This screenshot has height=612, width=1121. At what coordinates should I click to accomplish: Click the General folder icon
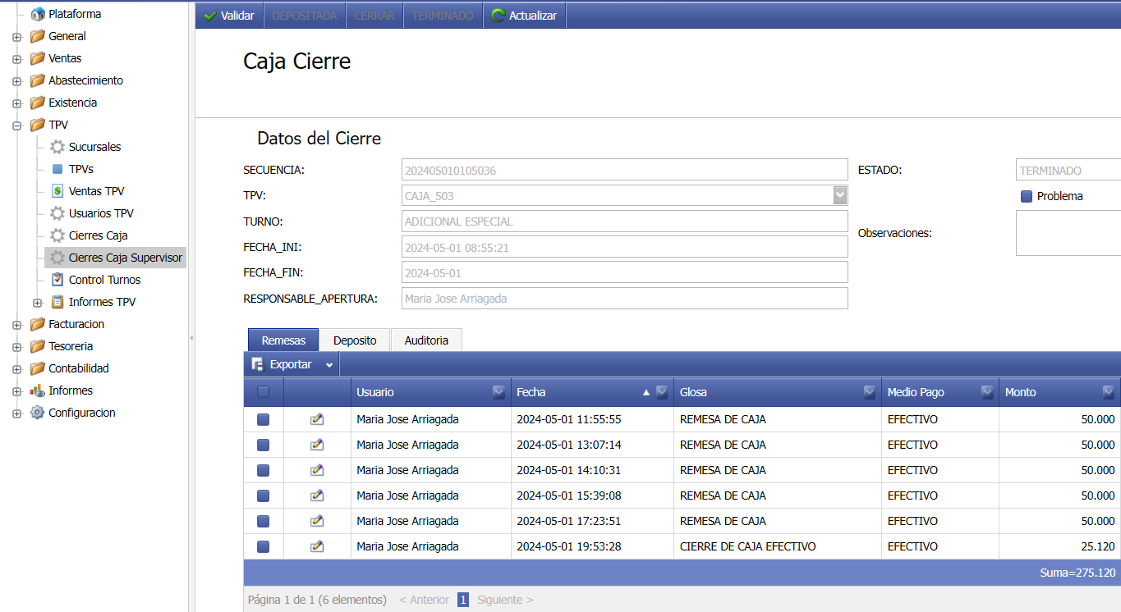[37, 36]
